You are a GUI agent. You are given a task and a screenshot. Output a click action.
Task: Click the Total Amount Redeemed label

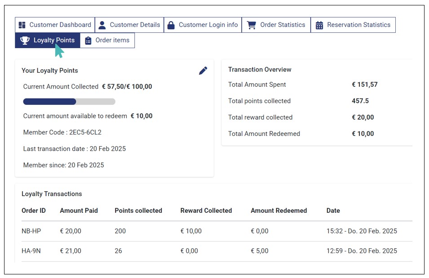point(264,134)
